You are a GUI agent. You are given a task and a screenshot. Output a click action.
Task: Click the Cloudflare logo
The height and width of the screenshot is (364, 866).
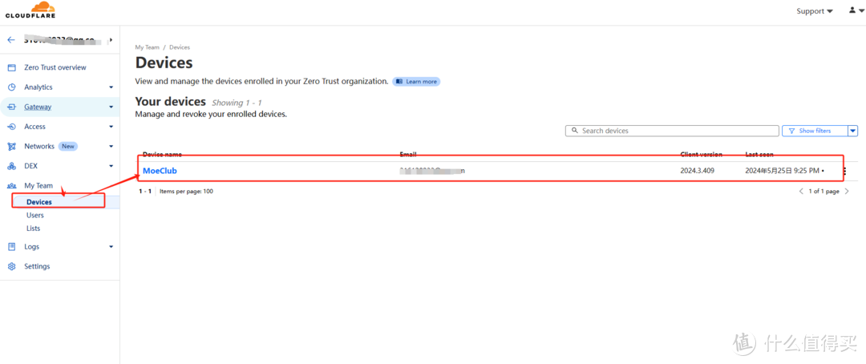(x=30, y=10)
